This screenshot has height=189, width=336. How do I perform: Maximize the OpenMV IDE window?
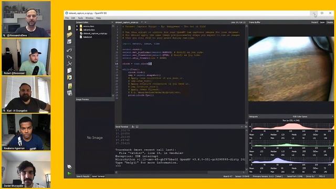pos(322,13)
